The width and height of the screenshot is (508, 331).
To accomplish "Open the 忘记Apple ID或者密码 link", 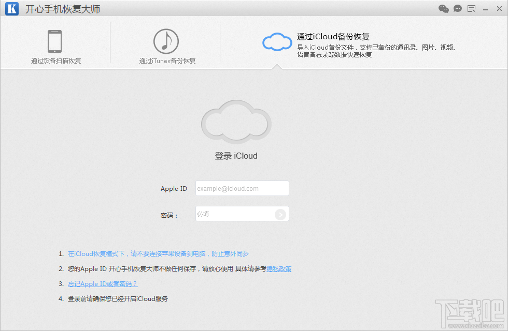I will [102, 283].
